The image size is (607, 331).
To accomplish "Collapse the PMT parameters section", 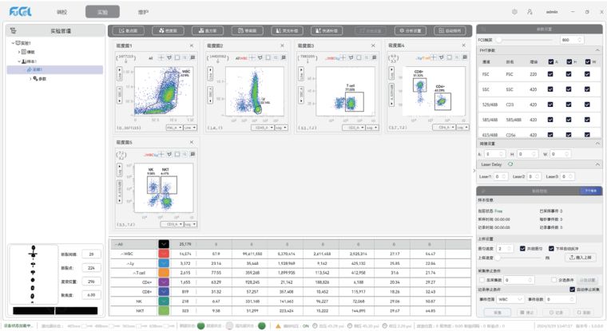I will (597, 50).
